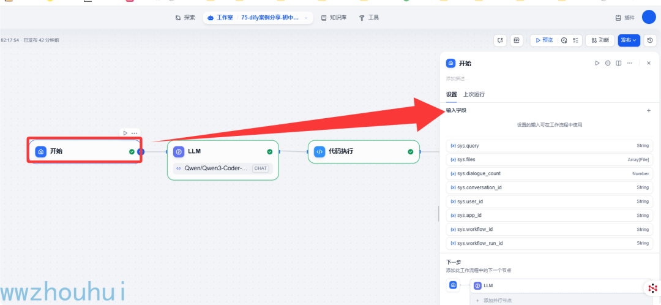Select the 代码执行 code node
661x305 pixels.
coord(364,152)
